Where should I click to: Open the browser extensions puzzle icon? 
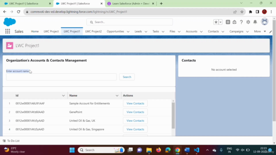click(x=250, y=12)
